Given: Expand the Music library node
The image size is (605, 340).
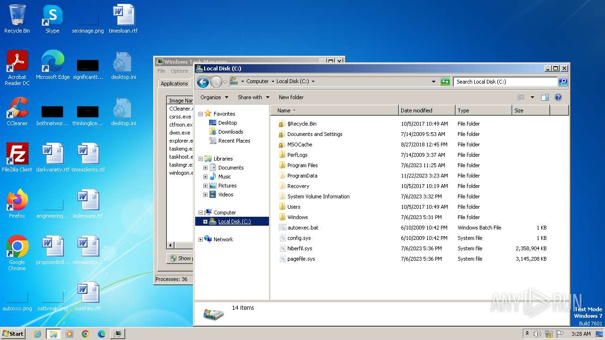Looking at the screenshot, I should [205, 177].
